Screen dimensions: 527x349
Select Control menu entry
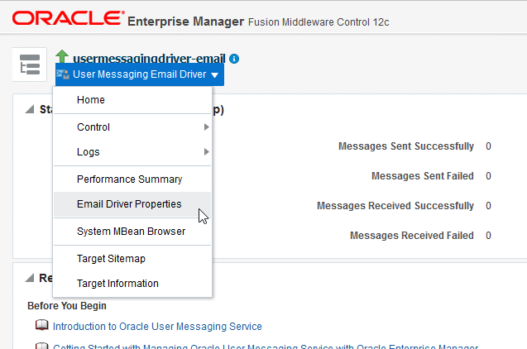(132, 127)
